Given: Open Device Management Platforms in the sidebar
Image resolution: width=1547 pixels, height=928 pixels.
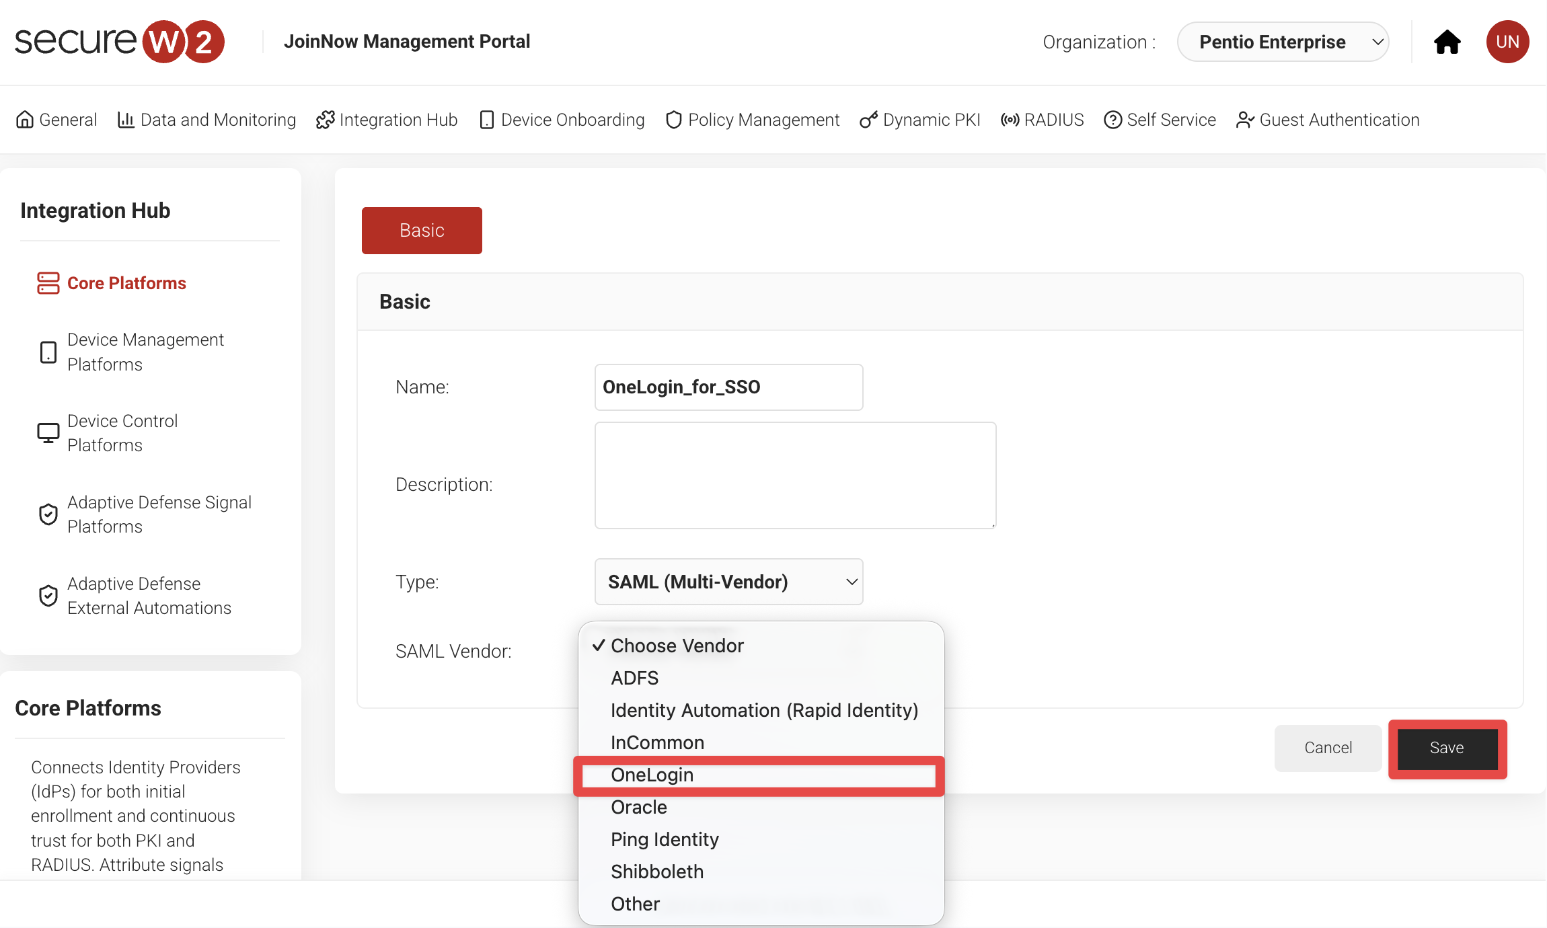Looking at the screenshot, I should pyautogui.click(x=145, y=352).
